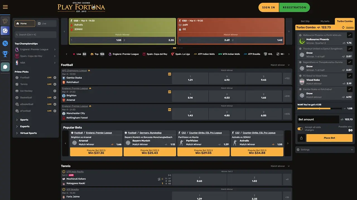Open bet builder icon for Gamba Osaka match
Screen dimensions: 357x200
[170, 74]
